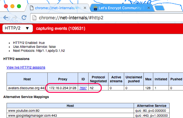Click the Proxy column header

pos(63,79)
